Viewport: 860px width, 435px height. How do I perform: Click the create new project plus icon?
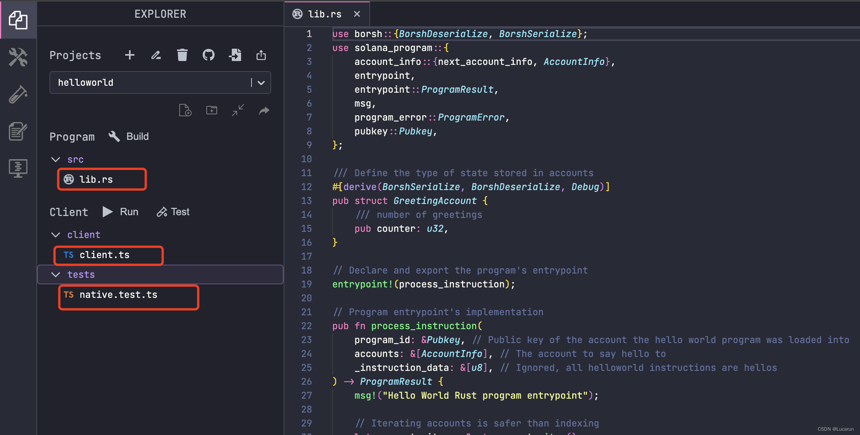coord(130,55)
